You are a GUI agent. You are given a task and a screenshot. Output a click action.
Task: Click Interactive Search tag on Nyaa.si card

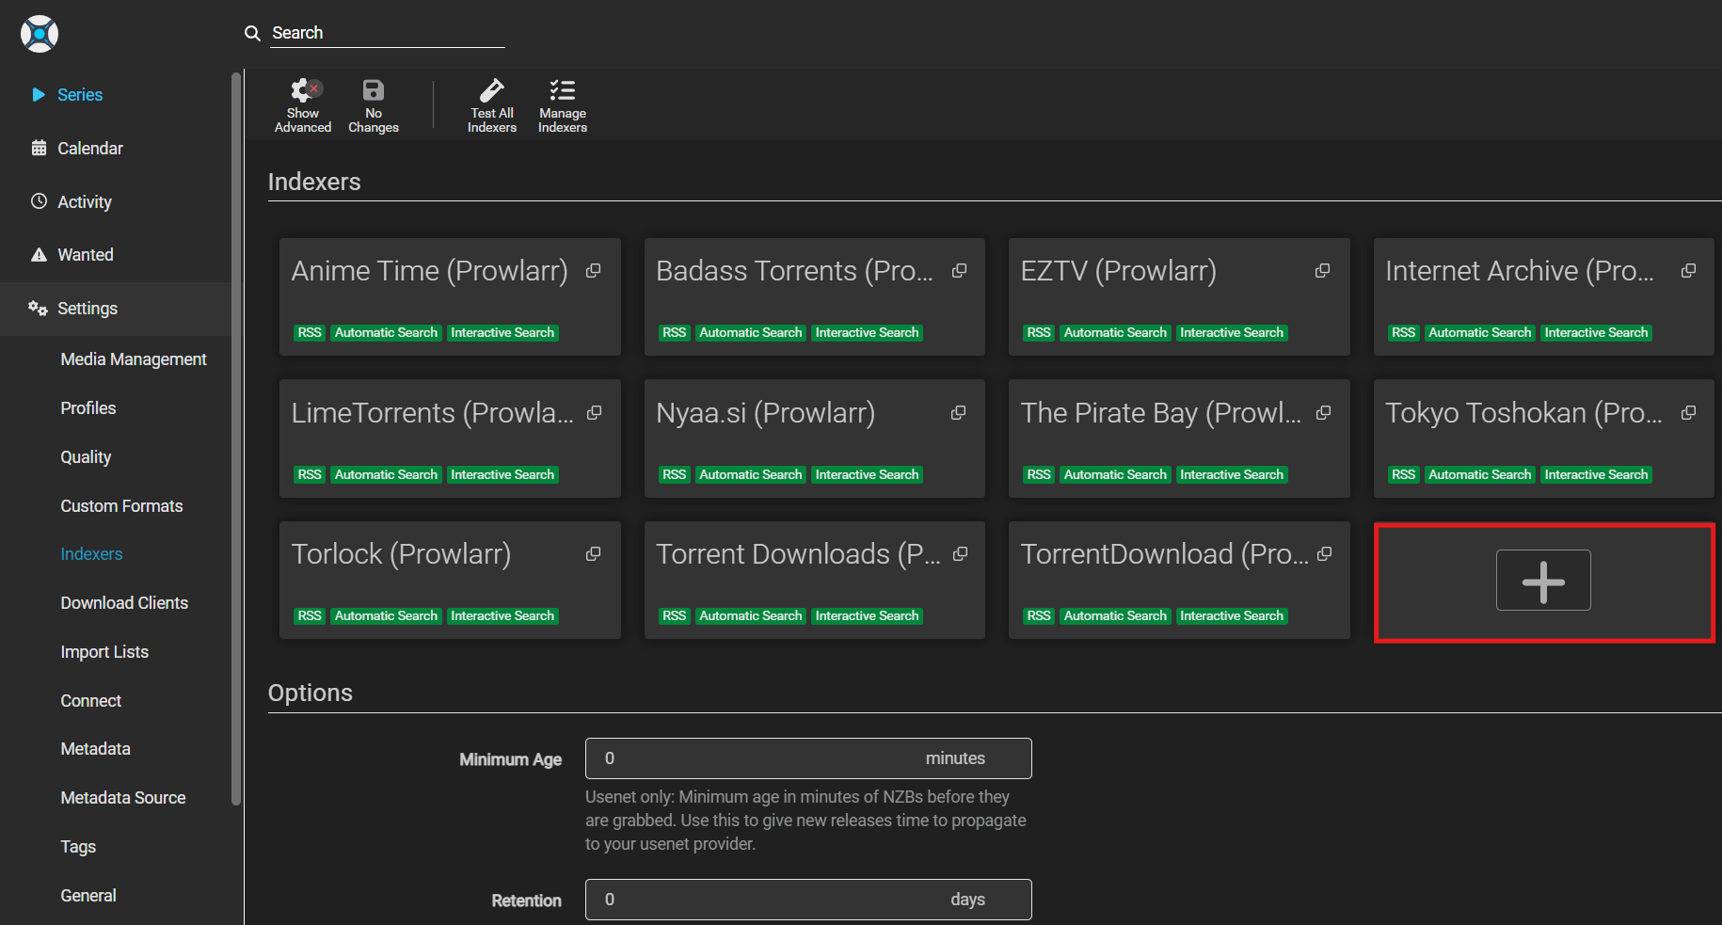pos(867,475)
